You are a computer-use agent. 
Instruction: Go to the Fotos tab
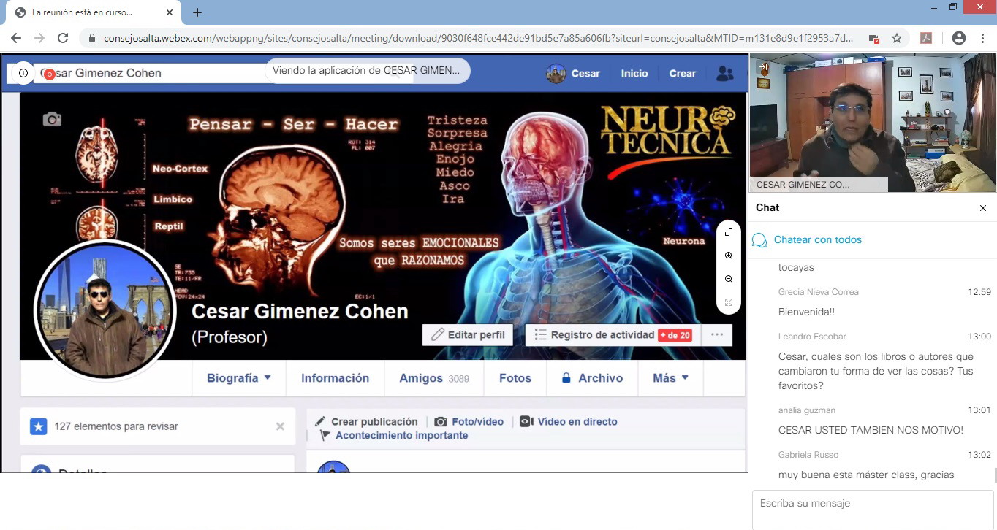pyautogui.click(x=515, y=378)
